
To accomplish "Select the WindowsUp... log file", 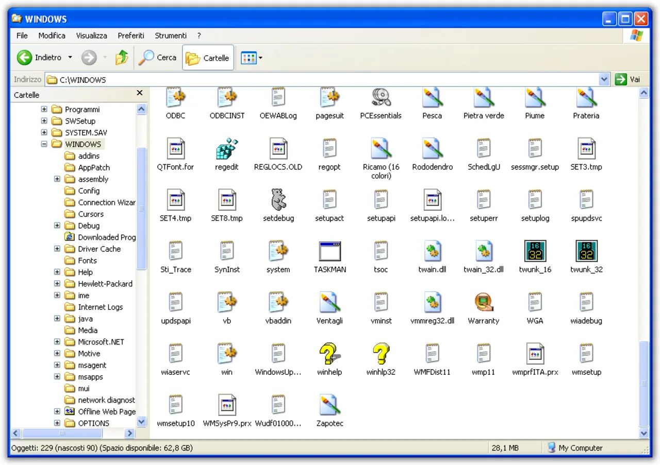I will [x=278, y=359].
